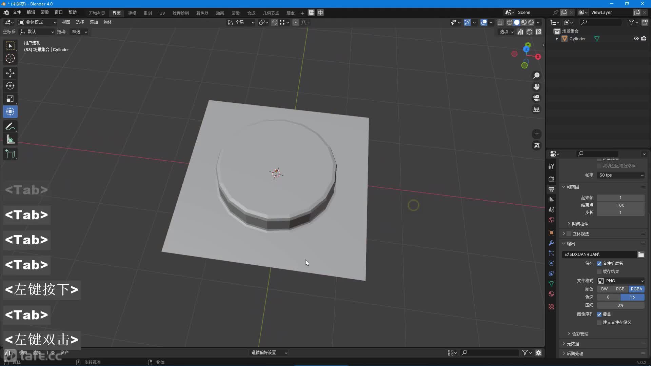The width and height of the screenshot is (651, 366).
Task: Switch to wireframe viewport shading
Action: 510,22
